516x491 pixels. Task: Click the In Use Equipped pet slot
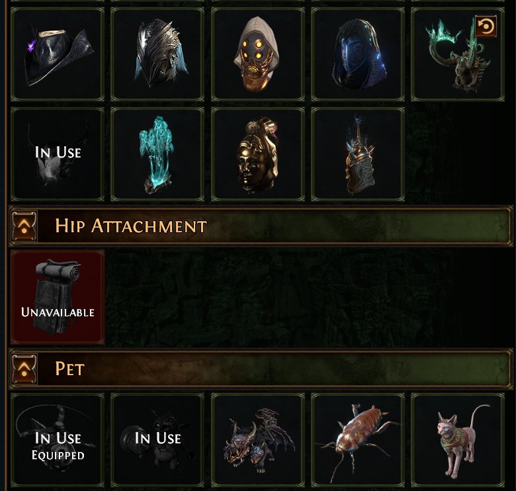pos(58,439)
